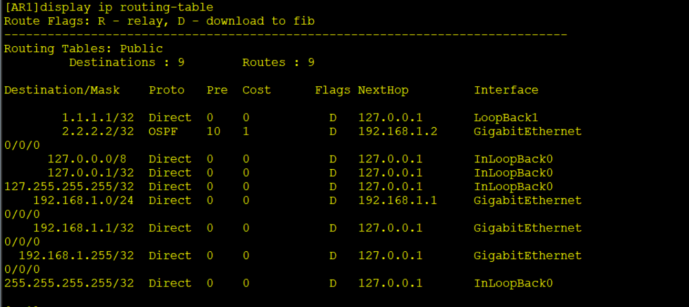689x307 pixels.
Task: Click Direct protocol in the 1.1.1.1/32 row
Action: pyautogui.click(x=170, y=117)
